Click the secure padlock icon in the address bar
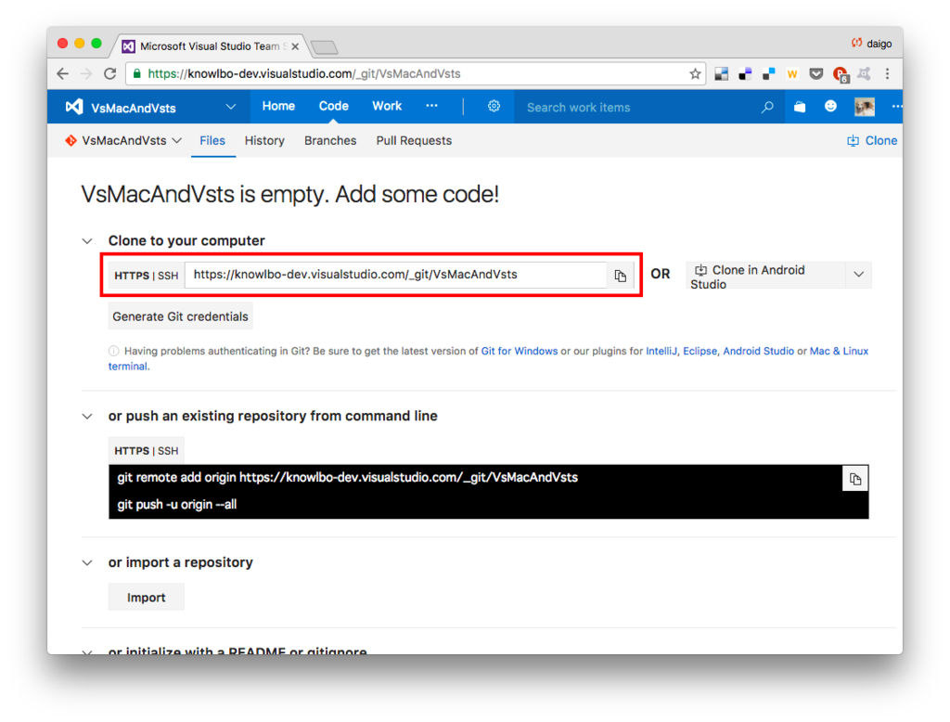This screenshot has height=722, width=950. (137, 74)
